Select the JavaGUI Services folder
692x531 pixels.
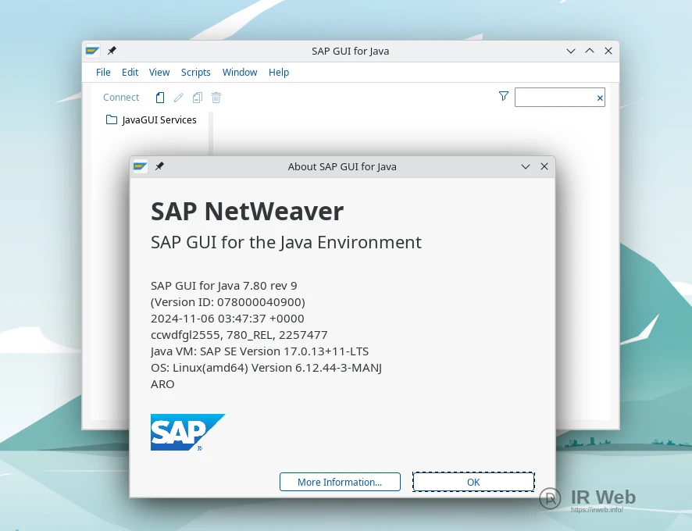coord(159,120)
